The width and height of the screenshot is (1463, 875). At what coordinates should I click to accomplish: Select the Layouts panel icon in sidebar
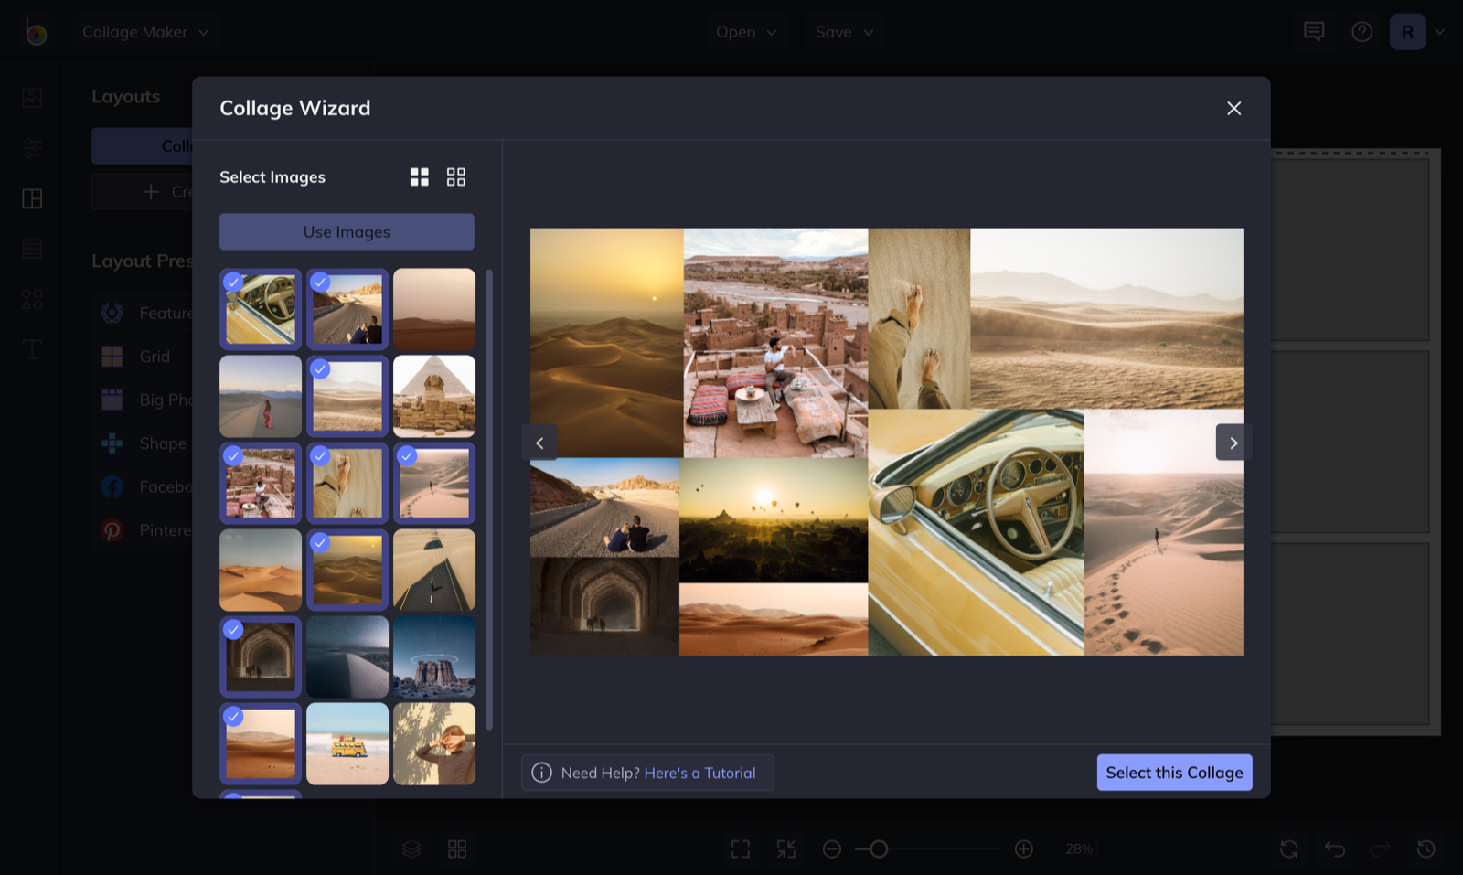pos(31,197)
